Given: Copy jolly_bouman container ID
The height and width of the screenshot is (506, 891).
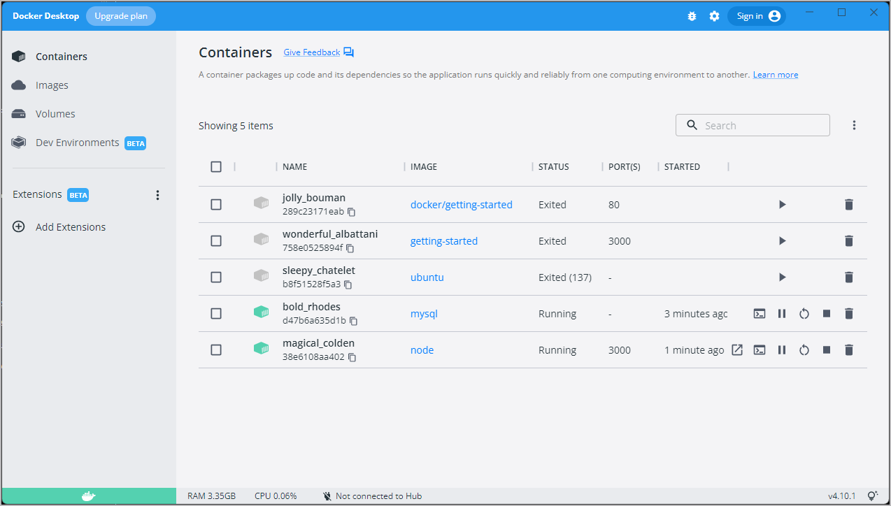Looking at the screenshot, I should coord(352,212).
